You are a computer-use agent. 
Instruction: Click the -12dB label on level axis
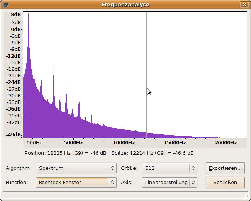[x=14, y=56]
